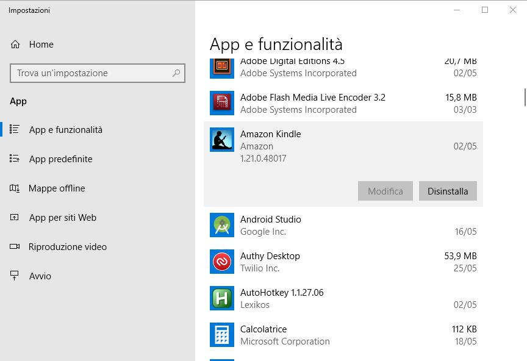The width and height of the screenshot is (527, 361).
Task: Open the Mappe offline section
Action: [x=98, y=188]
